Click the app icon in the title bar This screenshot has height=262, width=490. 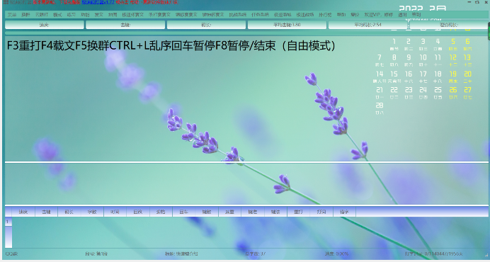6,2
